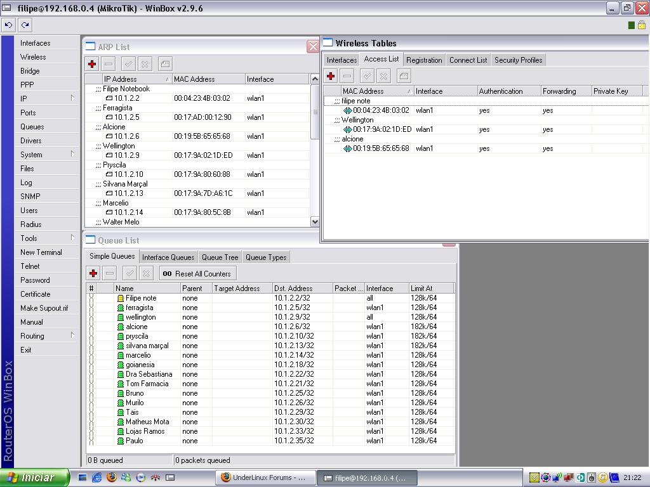Select the Matheus Mota queue

(x=272, y=422)
